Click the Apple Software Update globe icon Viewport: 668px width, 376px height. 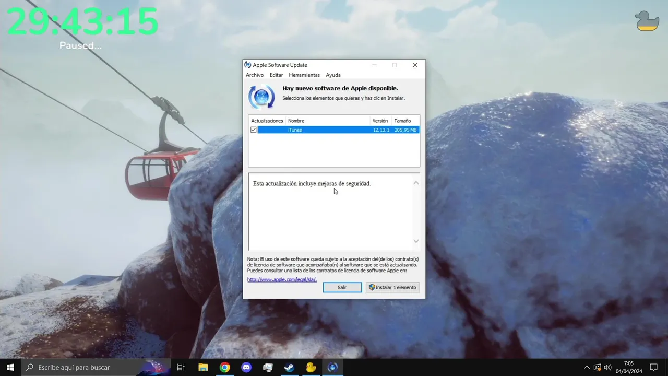[261, 97]
